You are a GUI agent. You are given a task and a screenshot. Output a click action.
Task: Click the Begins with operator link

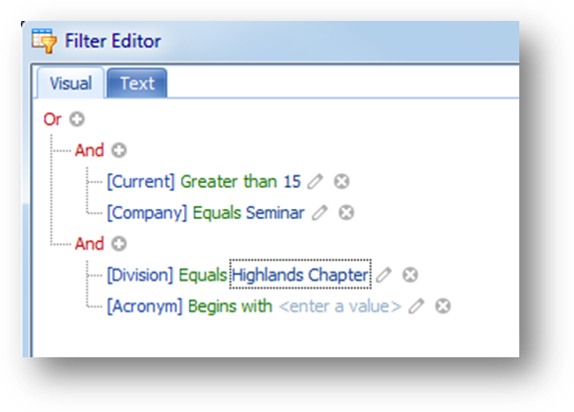pos(230,307)
